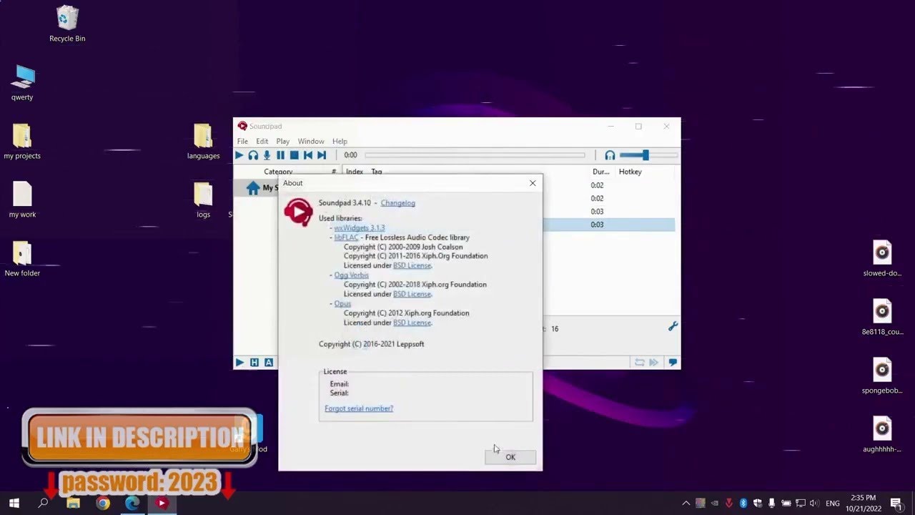Open File Explorer from the taskbar
915x515 pixels.
[73, 503]
